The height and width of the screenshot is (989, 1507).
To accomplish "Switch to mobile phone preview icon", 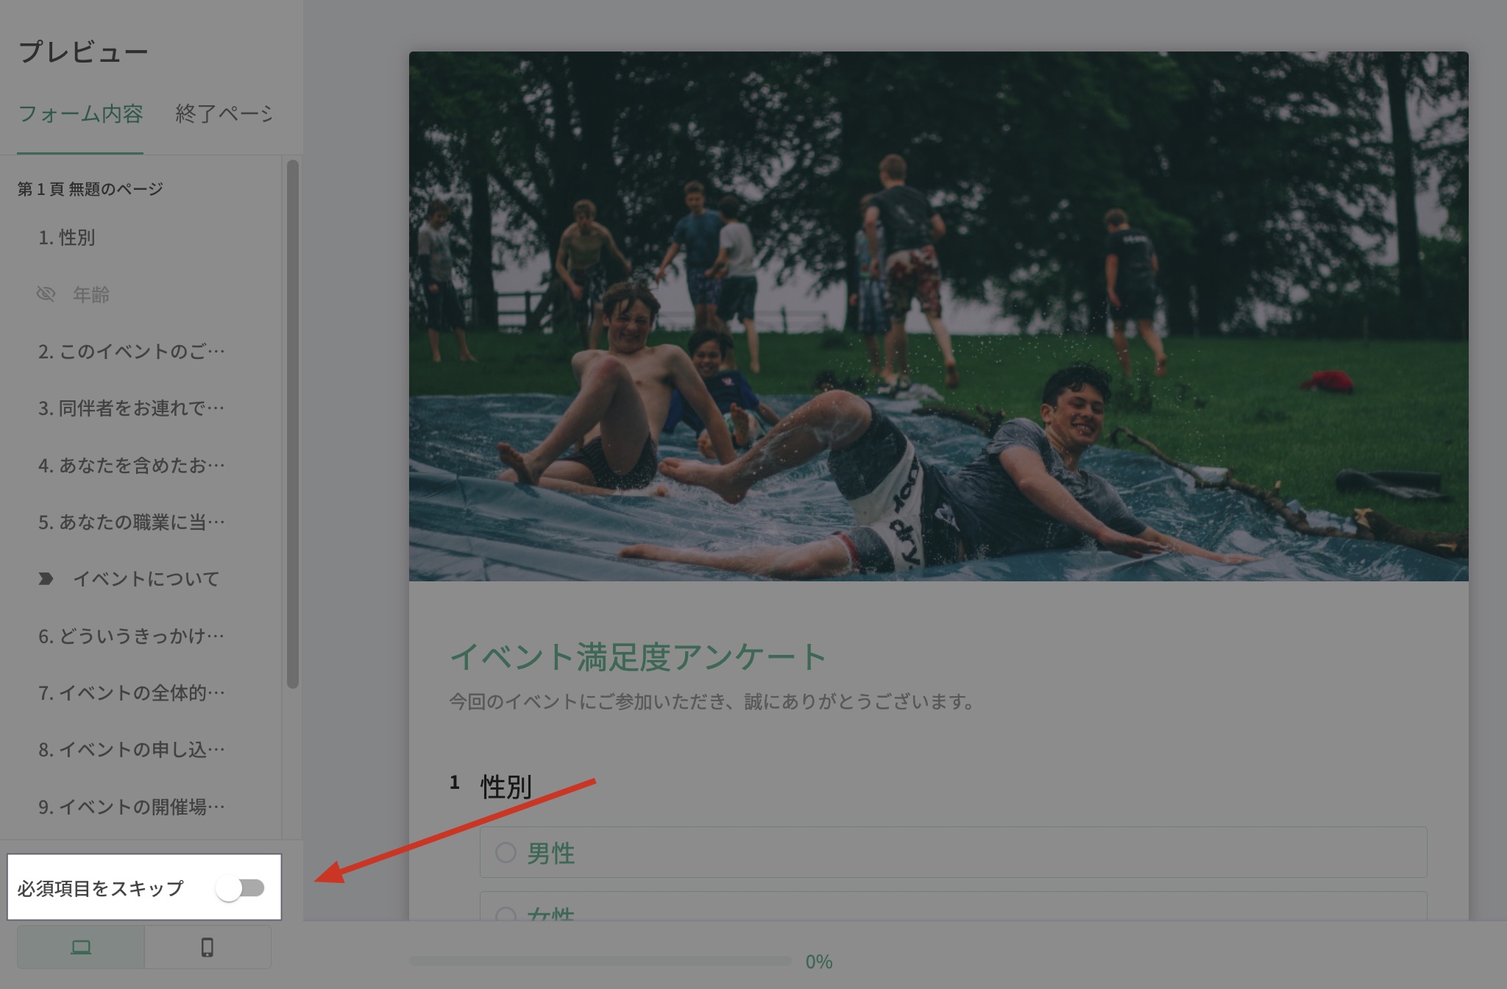I will click(x=208, y=947).
